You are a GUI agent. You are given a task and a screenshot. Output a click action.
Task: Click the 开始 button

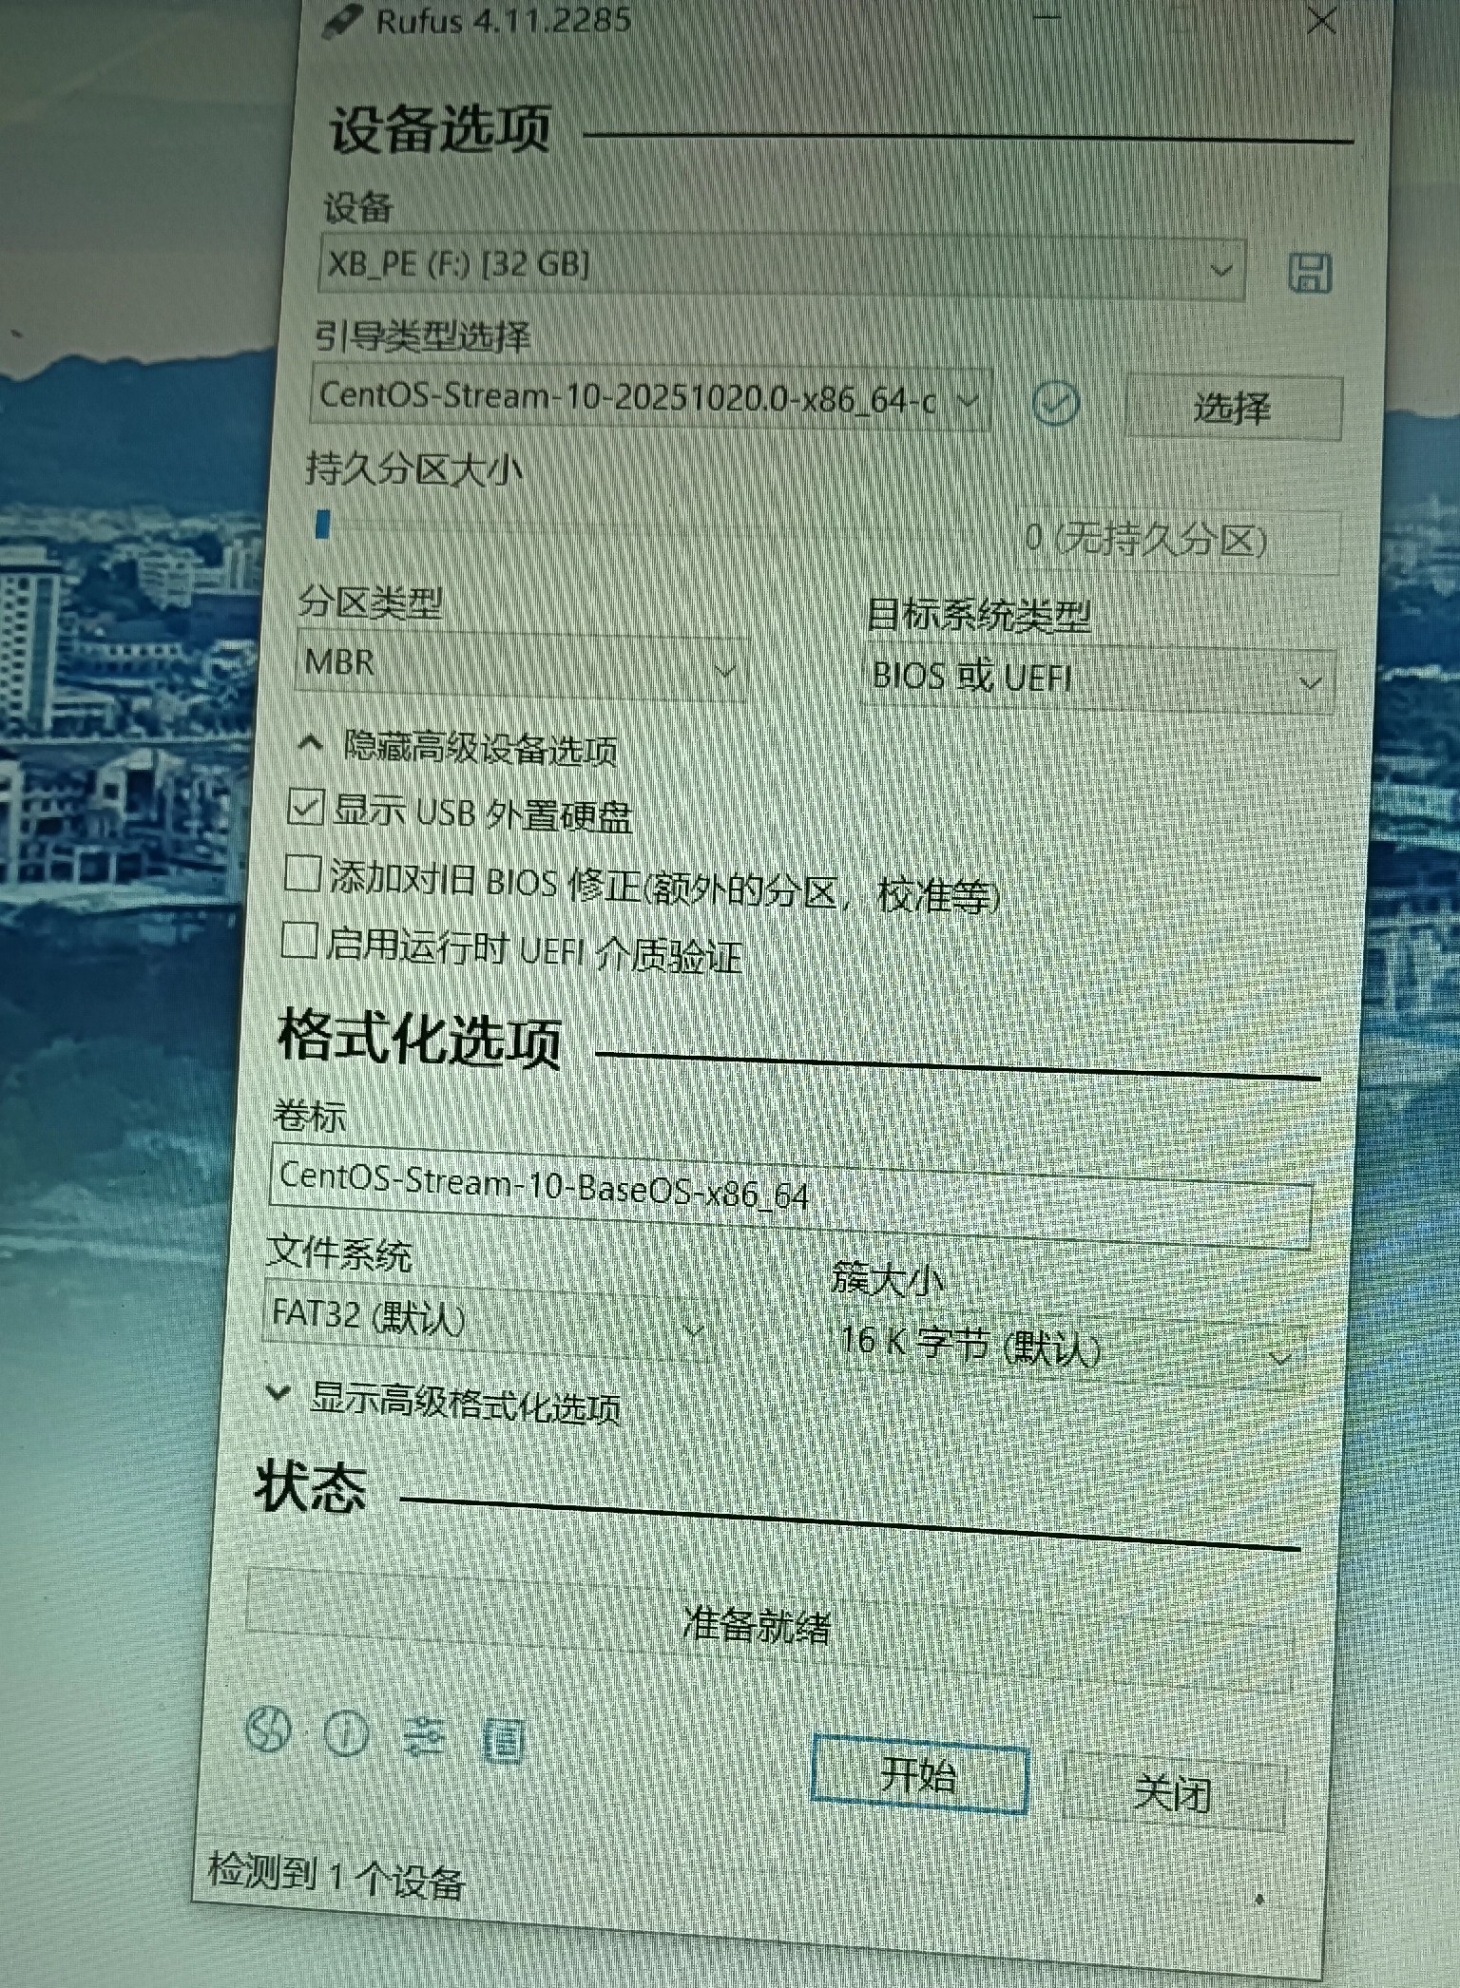tap(920, 1773)
